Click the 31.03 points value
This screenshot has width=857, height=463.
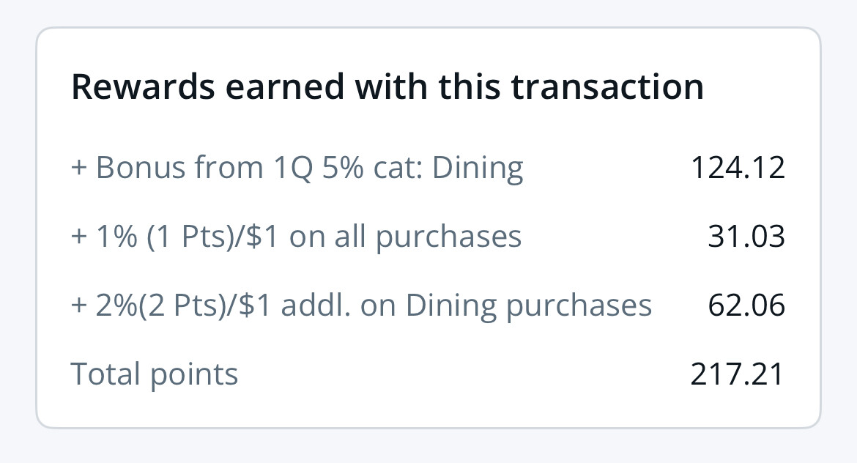[x=746, y=237]
